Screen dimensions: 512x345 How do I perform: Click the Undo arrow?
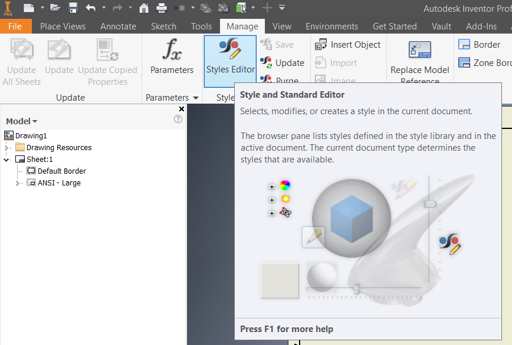click(92, 8)
